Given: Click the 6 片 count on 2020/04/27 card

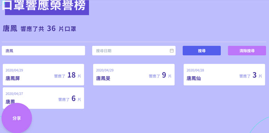Looking at the screenshot, I should click(76, 98).
